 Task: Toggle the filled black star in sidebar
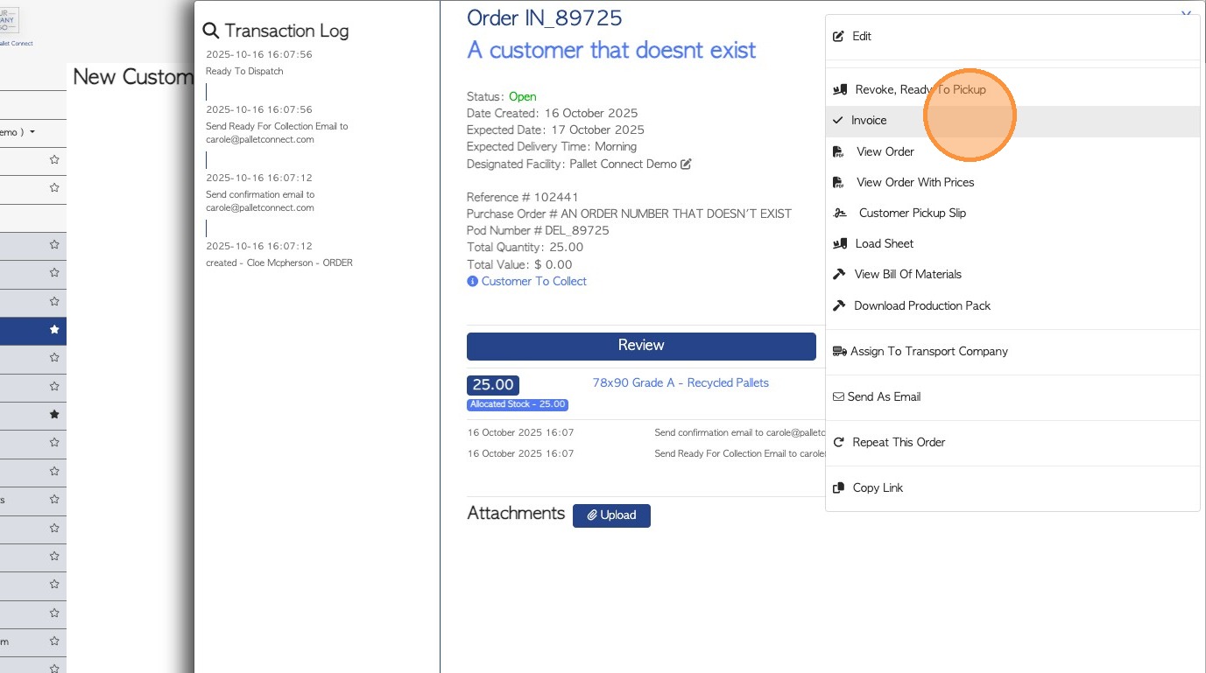[54, 414]
